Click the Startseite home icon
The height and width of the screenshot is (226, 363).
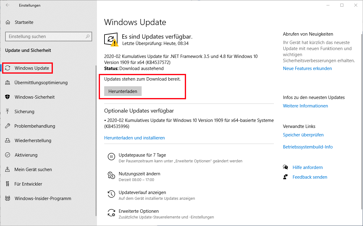tap(8, 22)
